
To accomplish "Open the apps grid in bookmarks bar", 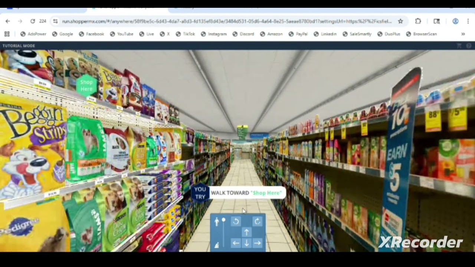I will point(7,34).
